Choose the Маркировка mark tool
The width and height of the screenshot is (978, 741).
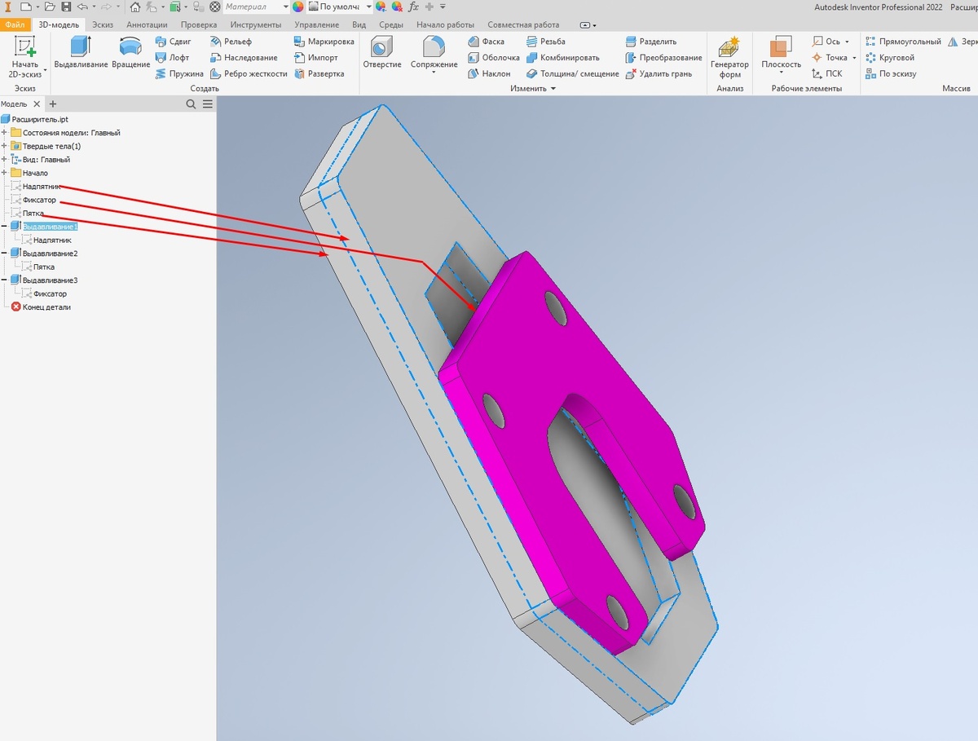[x=324, y=42]
